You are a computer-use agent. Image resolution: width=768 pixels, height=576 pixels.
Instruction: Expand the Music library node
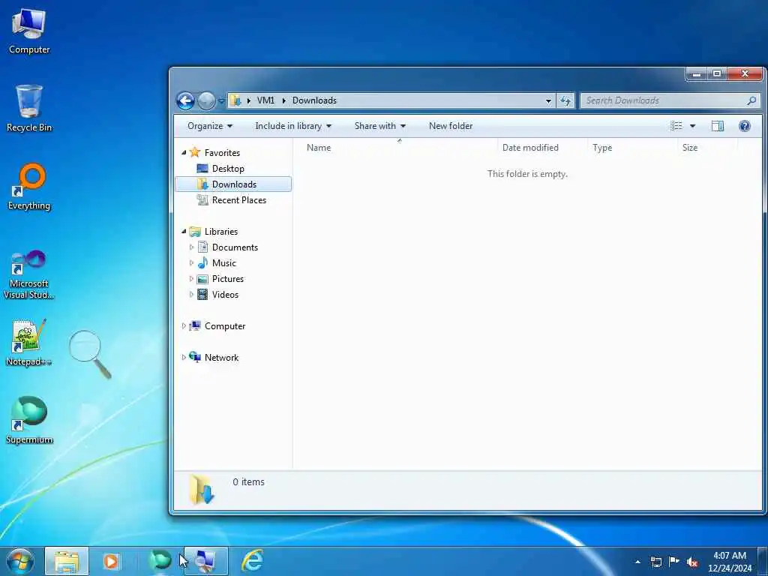[191, 263]
